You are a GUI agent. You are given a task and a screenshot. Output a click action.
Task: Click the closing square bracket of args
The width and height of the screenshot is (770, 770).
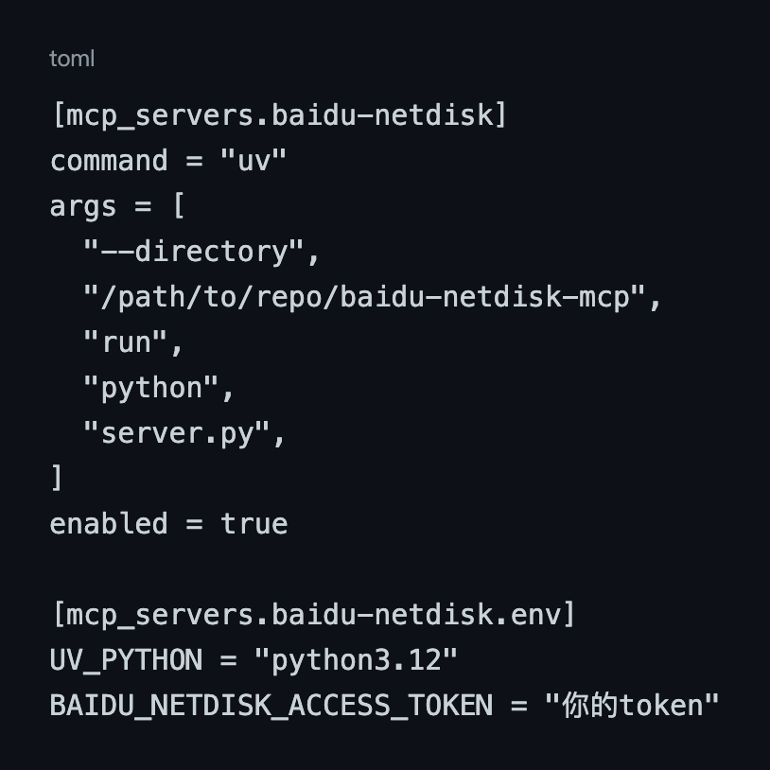57,478
